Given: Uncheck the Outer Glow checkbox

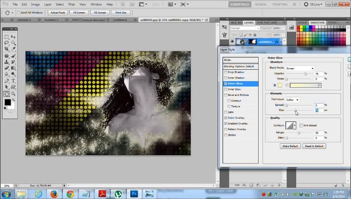Looking at the screenshot, I should [226, 83].
